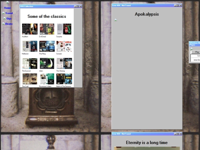This screenshot has height=150, width=200.
Task: Click the 'Some of the classics' heading
Action: coord(47,16)
